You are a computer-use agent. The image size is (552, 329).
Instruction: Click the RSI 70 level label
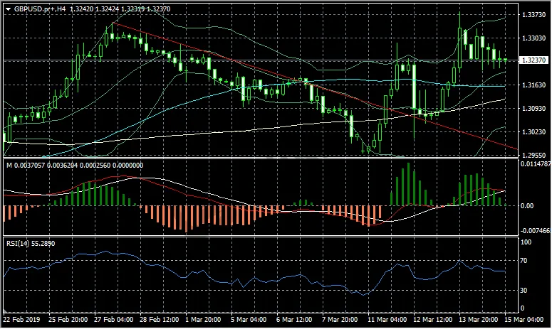coord(524,261)
